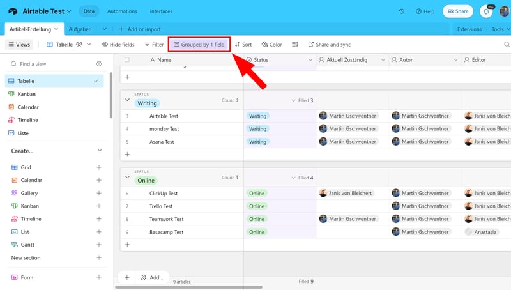This screenshot has width=511, height=290.
Task: Add a new Gallery view with plus
Action: pos(99,193)
